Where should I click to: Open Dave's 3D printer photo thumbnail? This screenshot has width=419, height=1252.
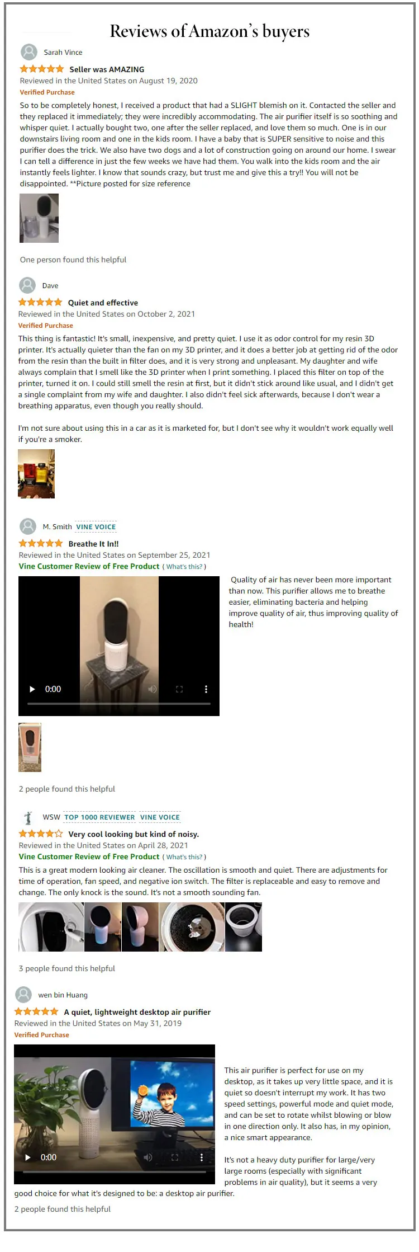point(36,474)
